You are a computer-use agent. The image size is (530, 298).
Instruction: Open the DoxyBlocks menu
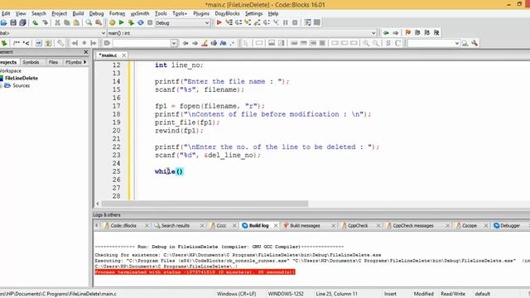tap(227, 13)
